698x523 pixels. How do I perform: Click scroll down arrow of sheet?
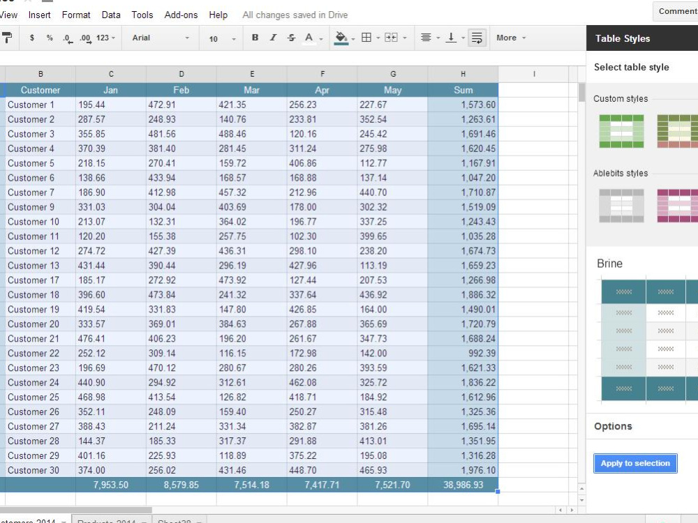[x=582, y=500]
